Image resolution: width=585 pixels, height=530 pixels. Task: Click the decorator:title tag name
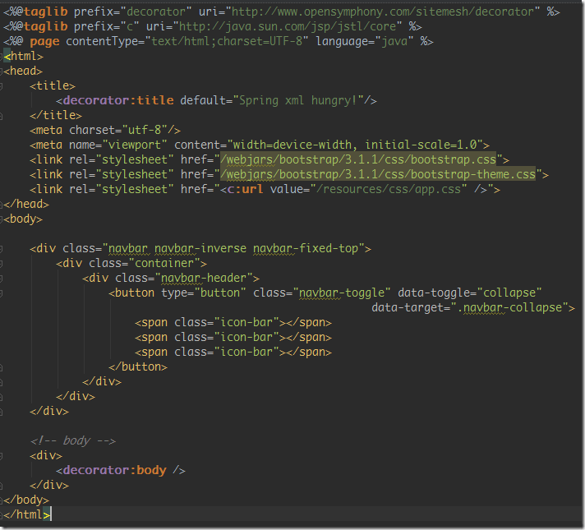point(118,101)
